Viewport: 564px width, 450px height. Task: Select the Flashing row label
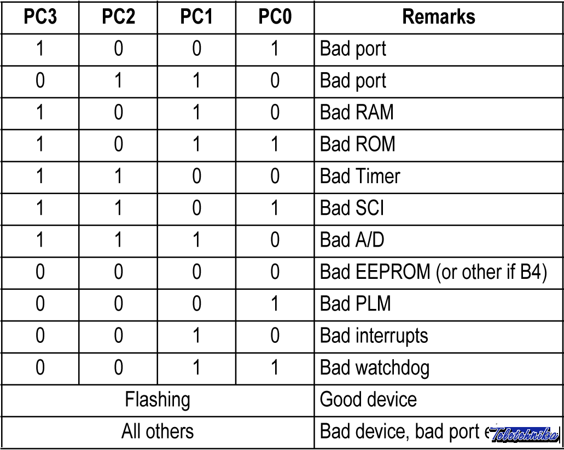pos(158,400)
